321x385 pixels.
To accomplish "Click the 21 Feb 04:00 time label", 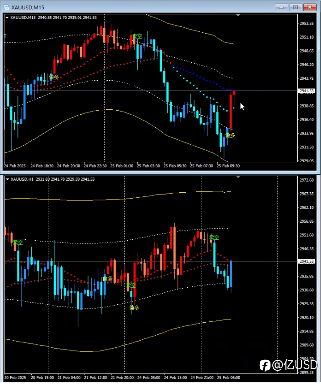I will 69,378.
